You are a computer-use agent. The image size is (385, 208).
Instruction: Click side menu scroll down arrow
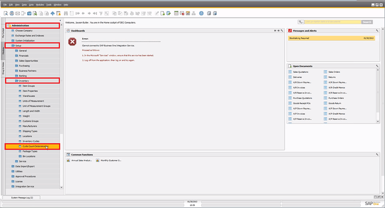click(x=61, y=188)
